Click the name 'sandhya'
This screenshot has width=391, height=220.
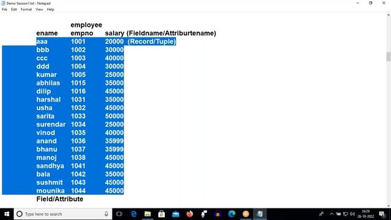pos(50,166)
